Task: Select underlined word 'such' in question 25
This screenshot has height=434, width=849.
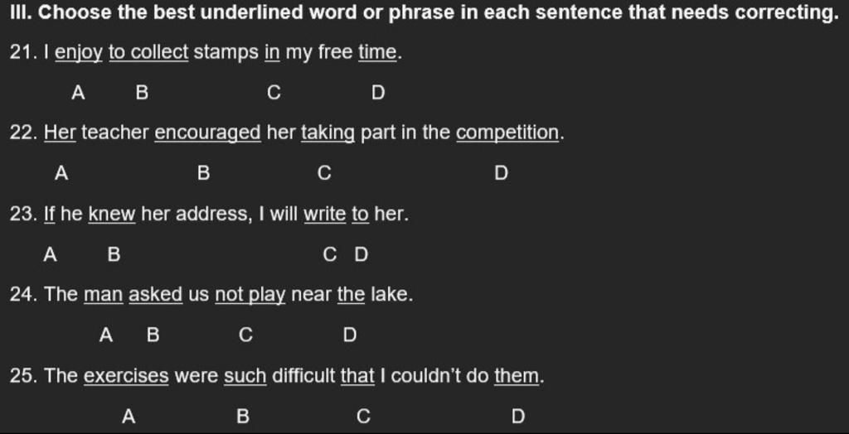Action: (245, 376)
